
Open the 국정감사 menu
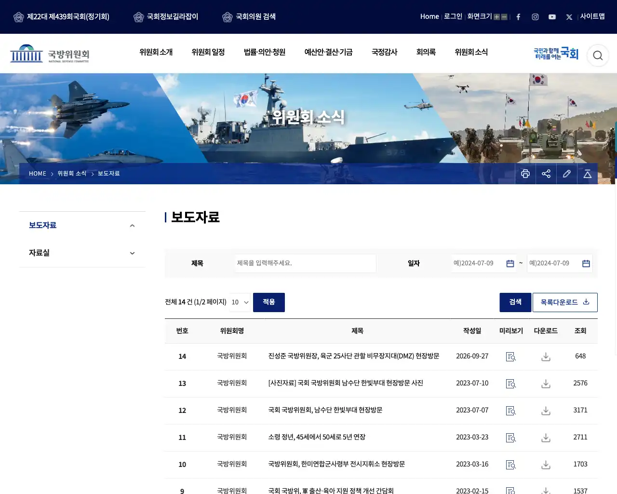coord(385,52)
